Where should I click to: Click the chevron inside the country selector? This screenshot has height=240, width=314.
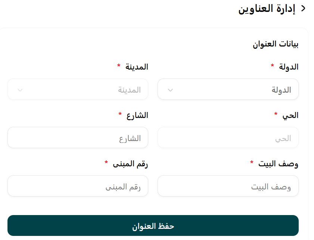(x=170, y=89)
